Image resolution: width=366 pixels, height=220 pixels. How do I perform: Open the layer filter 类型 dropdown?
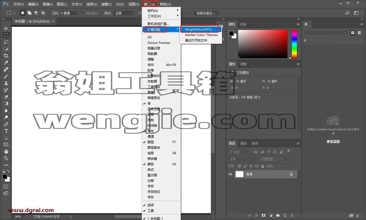point(239,152)
